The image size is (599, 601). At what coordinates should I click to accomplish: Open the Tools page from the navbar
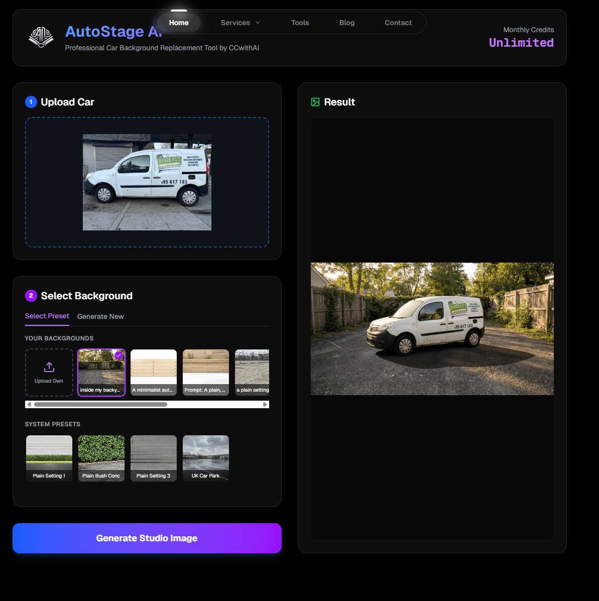coord(300,23)
